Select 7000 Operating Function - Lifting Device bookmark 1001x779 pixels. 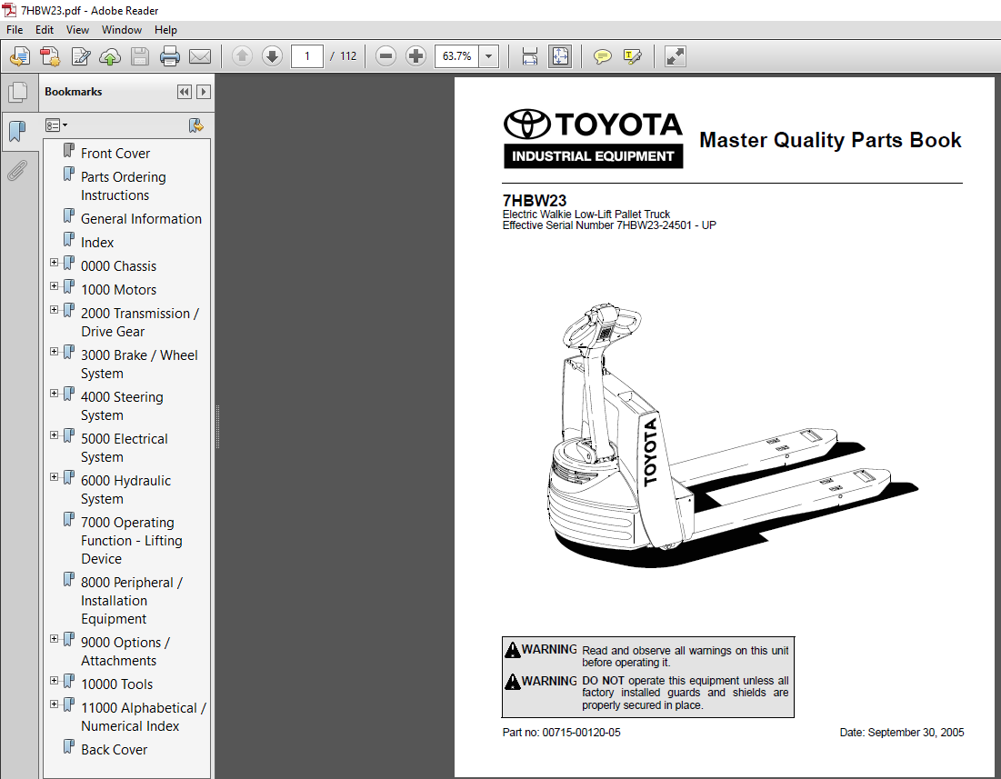(132, 540)
